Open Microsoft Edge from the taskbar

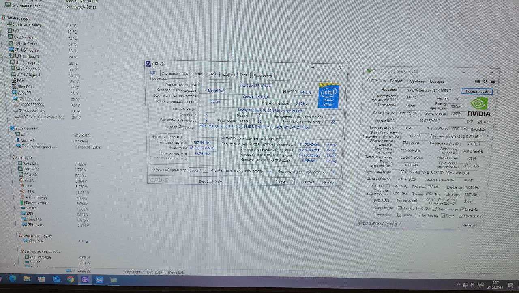12,279
